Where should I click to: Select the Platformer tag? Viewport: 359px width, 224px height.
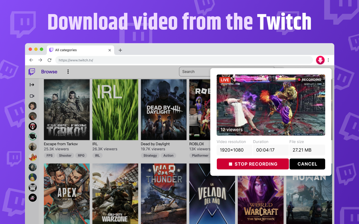pos(200,155)
